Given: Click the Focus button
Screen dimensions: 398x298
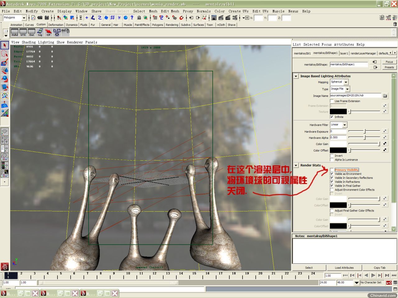Looking at the screenshot, I should (389, 62).
